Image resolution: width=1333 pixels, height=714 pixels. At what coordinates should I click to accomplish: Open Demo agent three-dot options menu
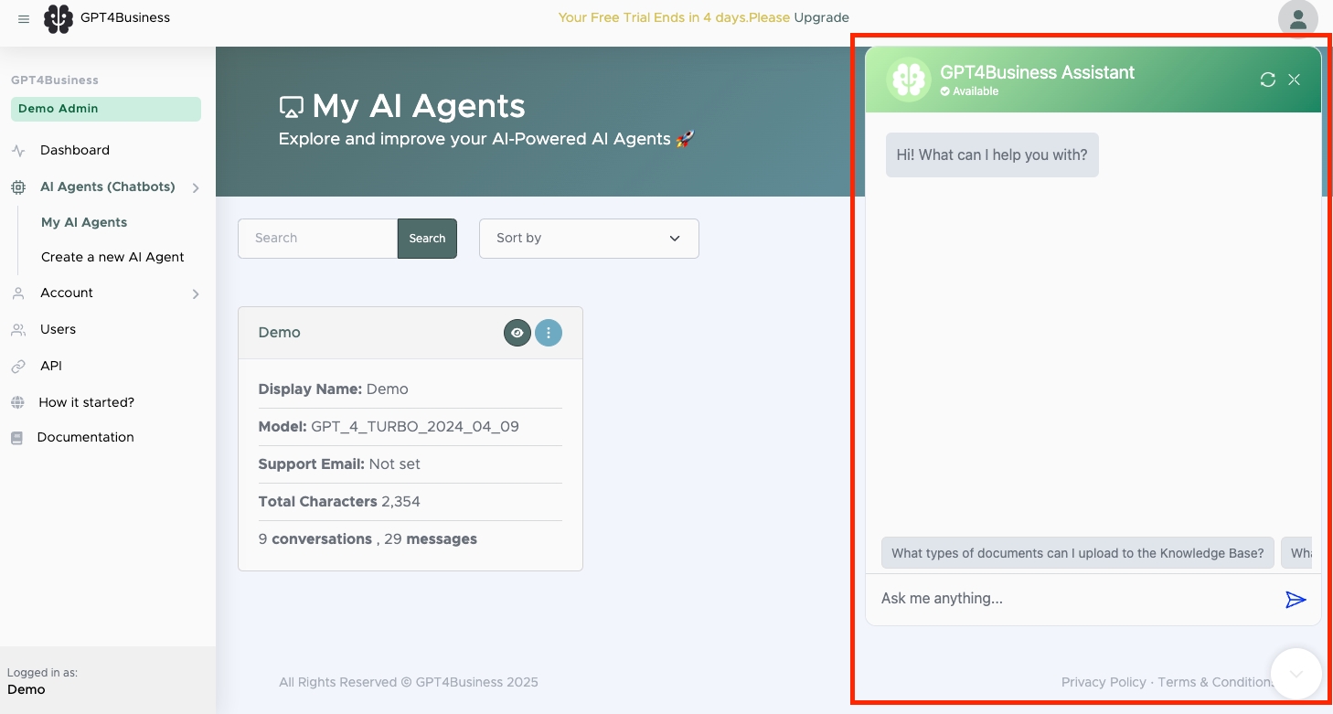tap(549, 333)
